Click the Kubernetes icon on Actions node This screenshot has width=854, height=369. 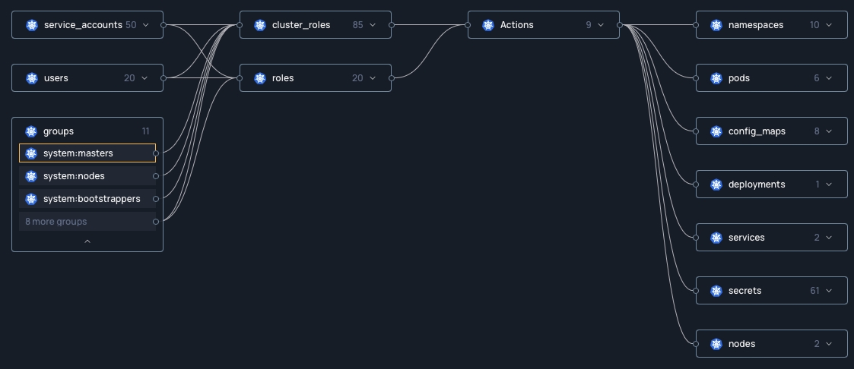[487, 25]
